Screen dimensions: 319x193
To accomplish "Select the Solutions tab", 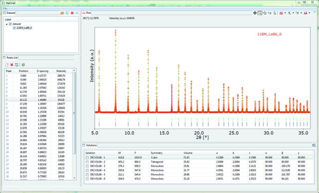I will pyautogui.click(x=90, y=145).
